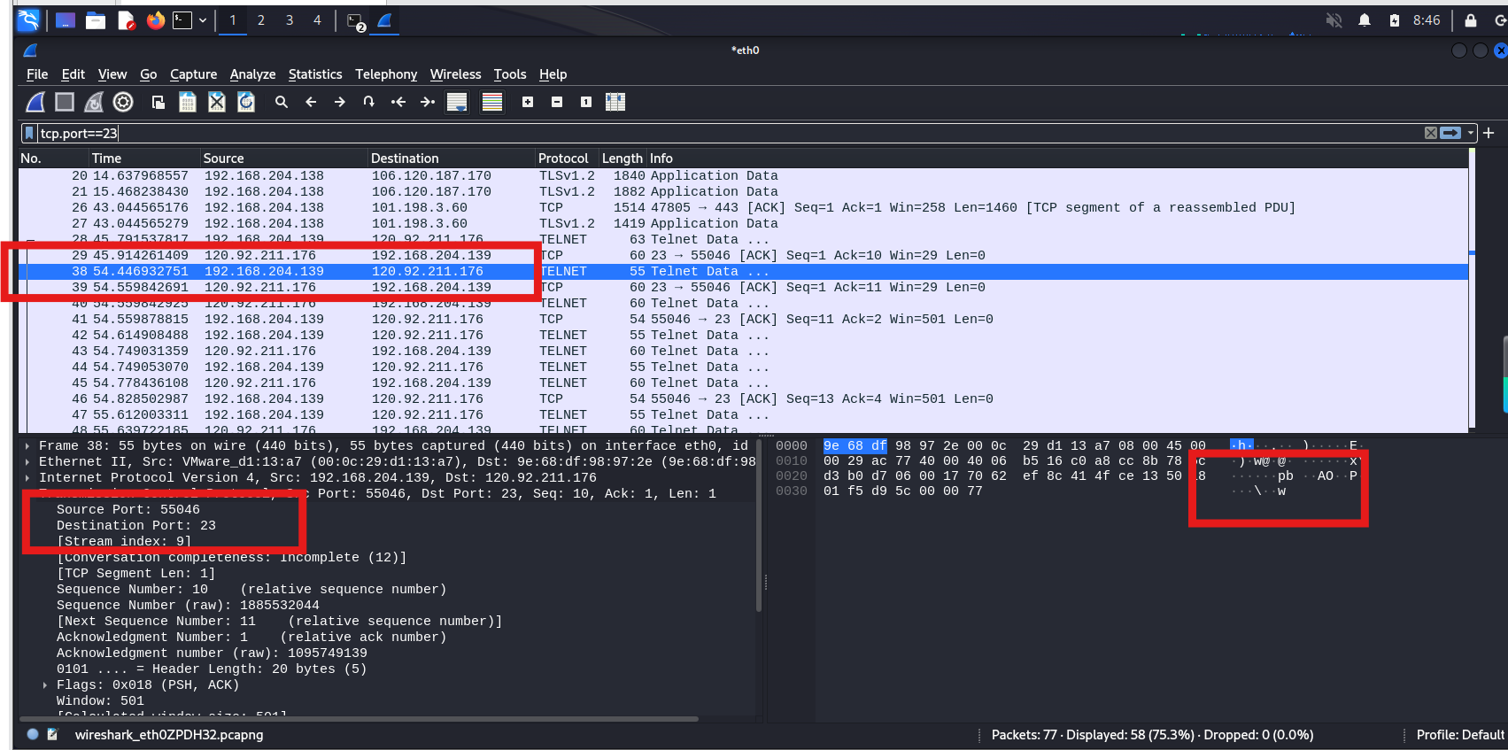Open capture file properties icon
The height and width of the screenshot is (750, 1508).
click(52, 734)
